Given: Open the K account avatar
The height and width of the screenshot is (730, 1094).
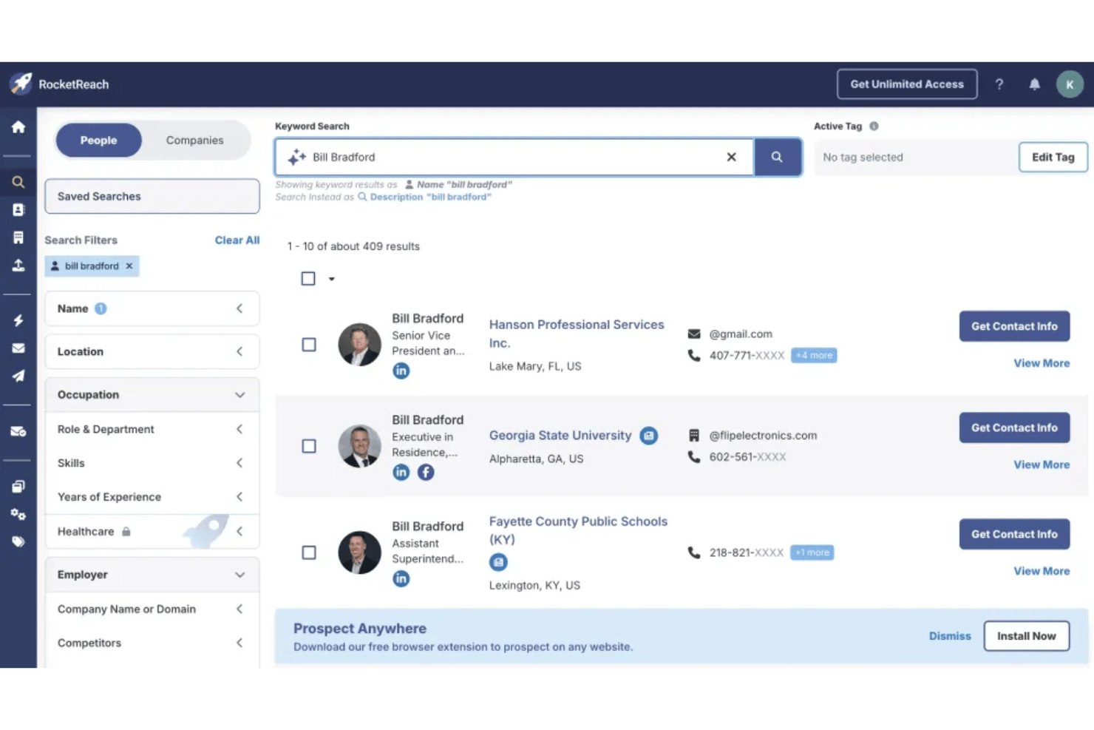Looking at the screenshot, I should pyautogui.click(x=1070, y=84).
